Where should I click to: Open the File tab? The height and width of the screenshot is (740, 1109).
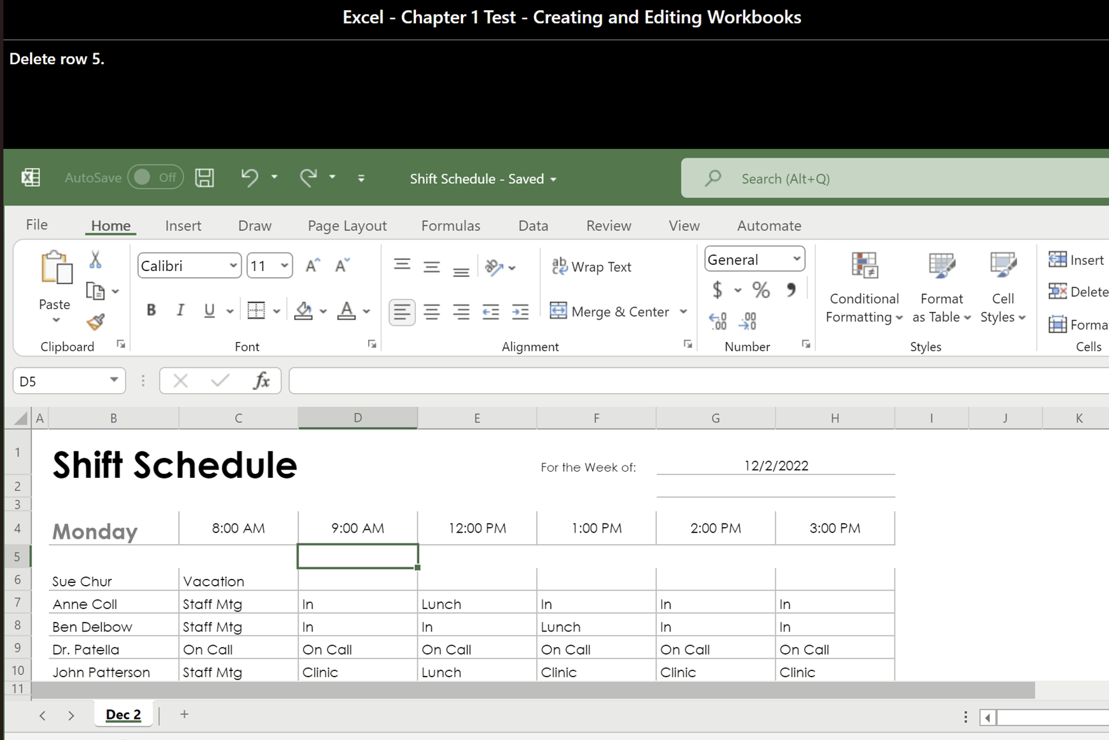click(37, 225)
